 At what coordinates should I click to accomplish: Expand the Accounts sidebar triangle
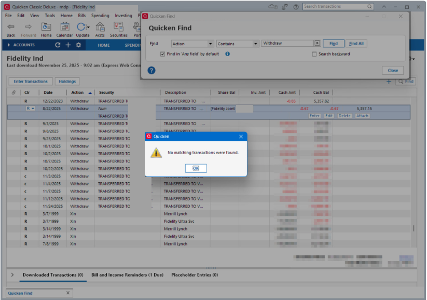9,45
